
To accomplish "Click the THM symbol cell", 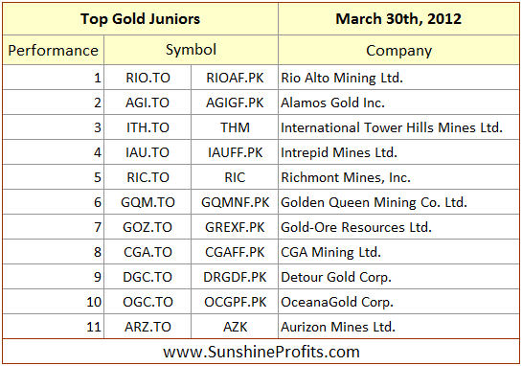I will point(235,127).
